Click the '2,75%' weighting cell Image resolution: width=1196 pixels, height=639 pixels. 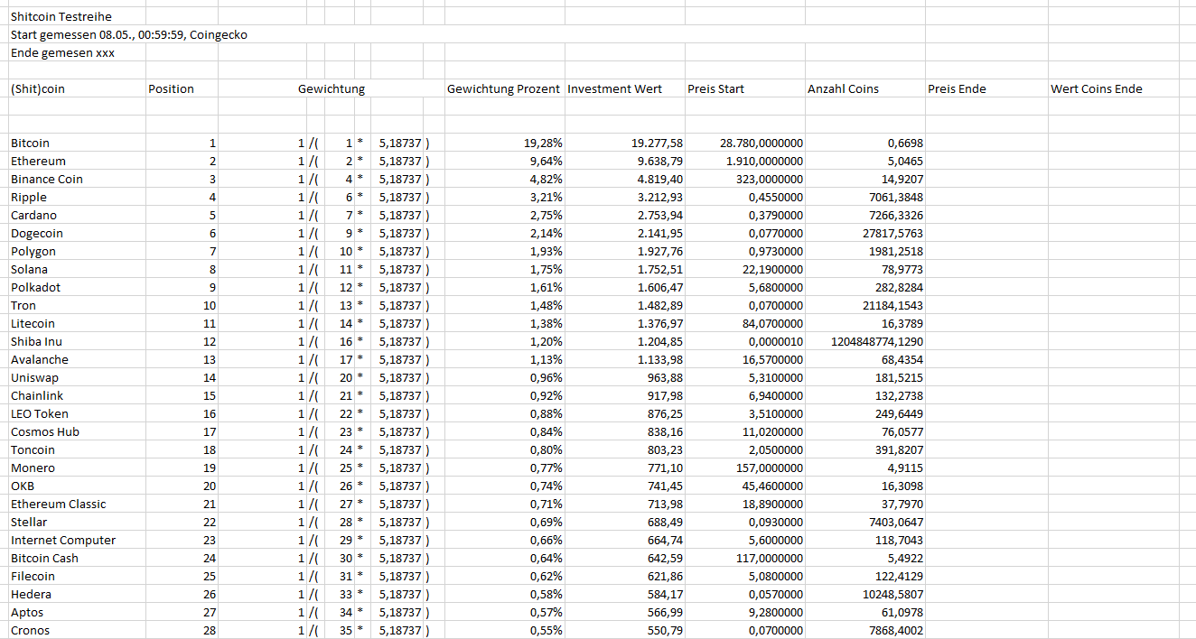pyautogui.click(x=504, y=215)
